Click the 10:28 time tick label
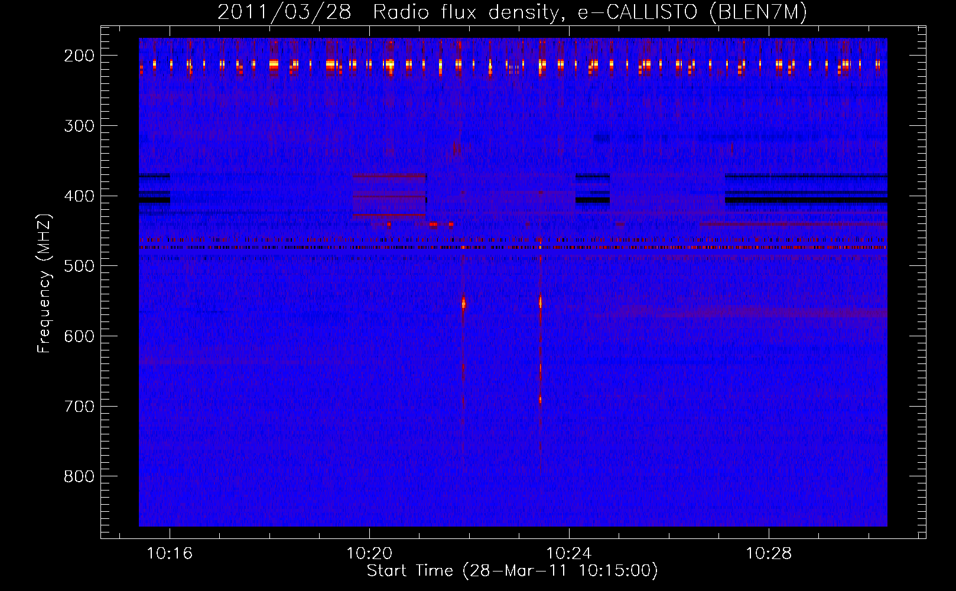 (769, 554)
